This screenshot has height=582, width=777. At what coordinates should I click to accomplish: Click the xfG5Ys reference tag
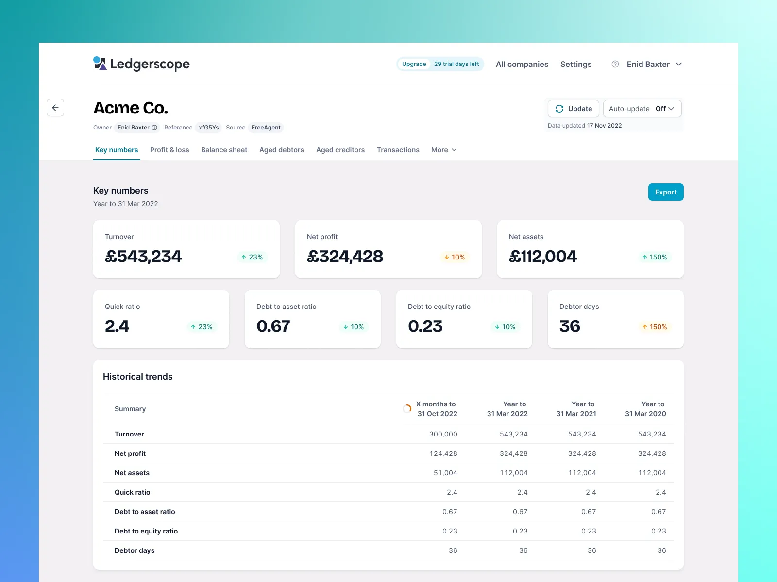point(209,128)
